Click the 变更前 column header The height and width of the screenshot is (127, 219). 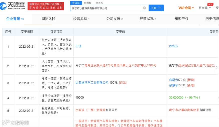pyautogui.click(x=120, y=32)
